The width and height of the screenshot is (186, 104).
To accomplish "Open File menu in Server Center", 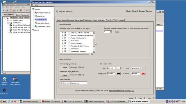I will point(32,5).
